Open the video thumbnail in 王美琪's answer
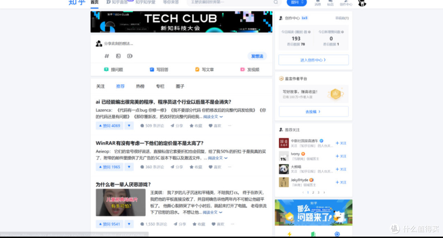Image resolution: width=443 pixels, height=238 pixels. click(121, 202)
